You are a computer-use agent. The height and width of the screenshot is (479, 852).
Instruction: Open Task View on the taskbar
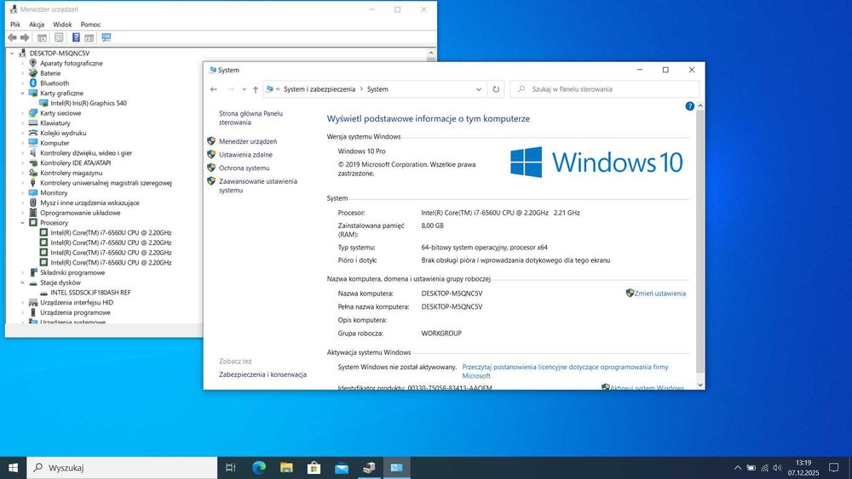point(230,468)
